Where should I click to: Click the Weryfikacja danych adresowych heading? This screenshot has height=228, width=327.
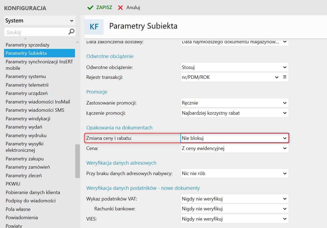coord(121,163)
